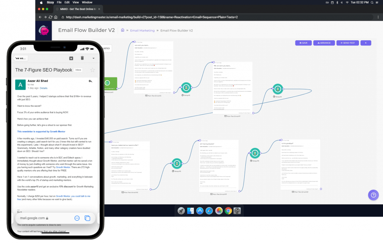The width and height of the screenshot is (383, 243).
Task: Open the Apple menu
Action: click(x=41, y=3)
